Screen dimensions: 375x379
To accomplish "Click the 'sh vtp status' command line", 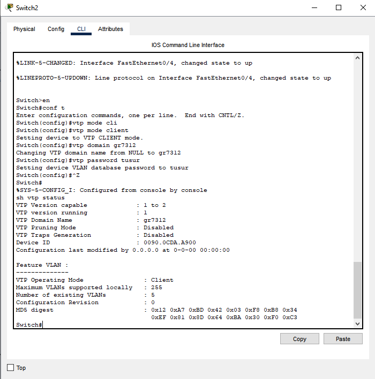I will tap(41, 198).
